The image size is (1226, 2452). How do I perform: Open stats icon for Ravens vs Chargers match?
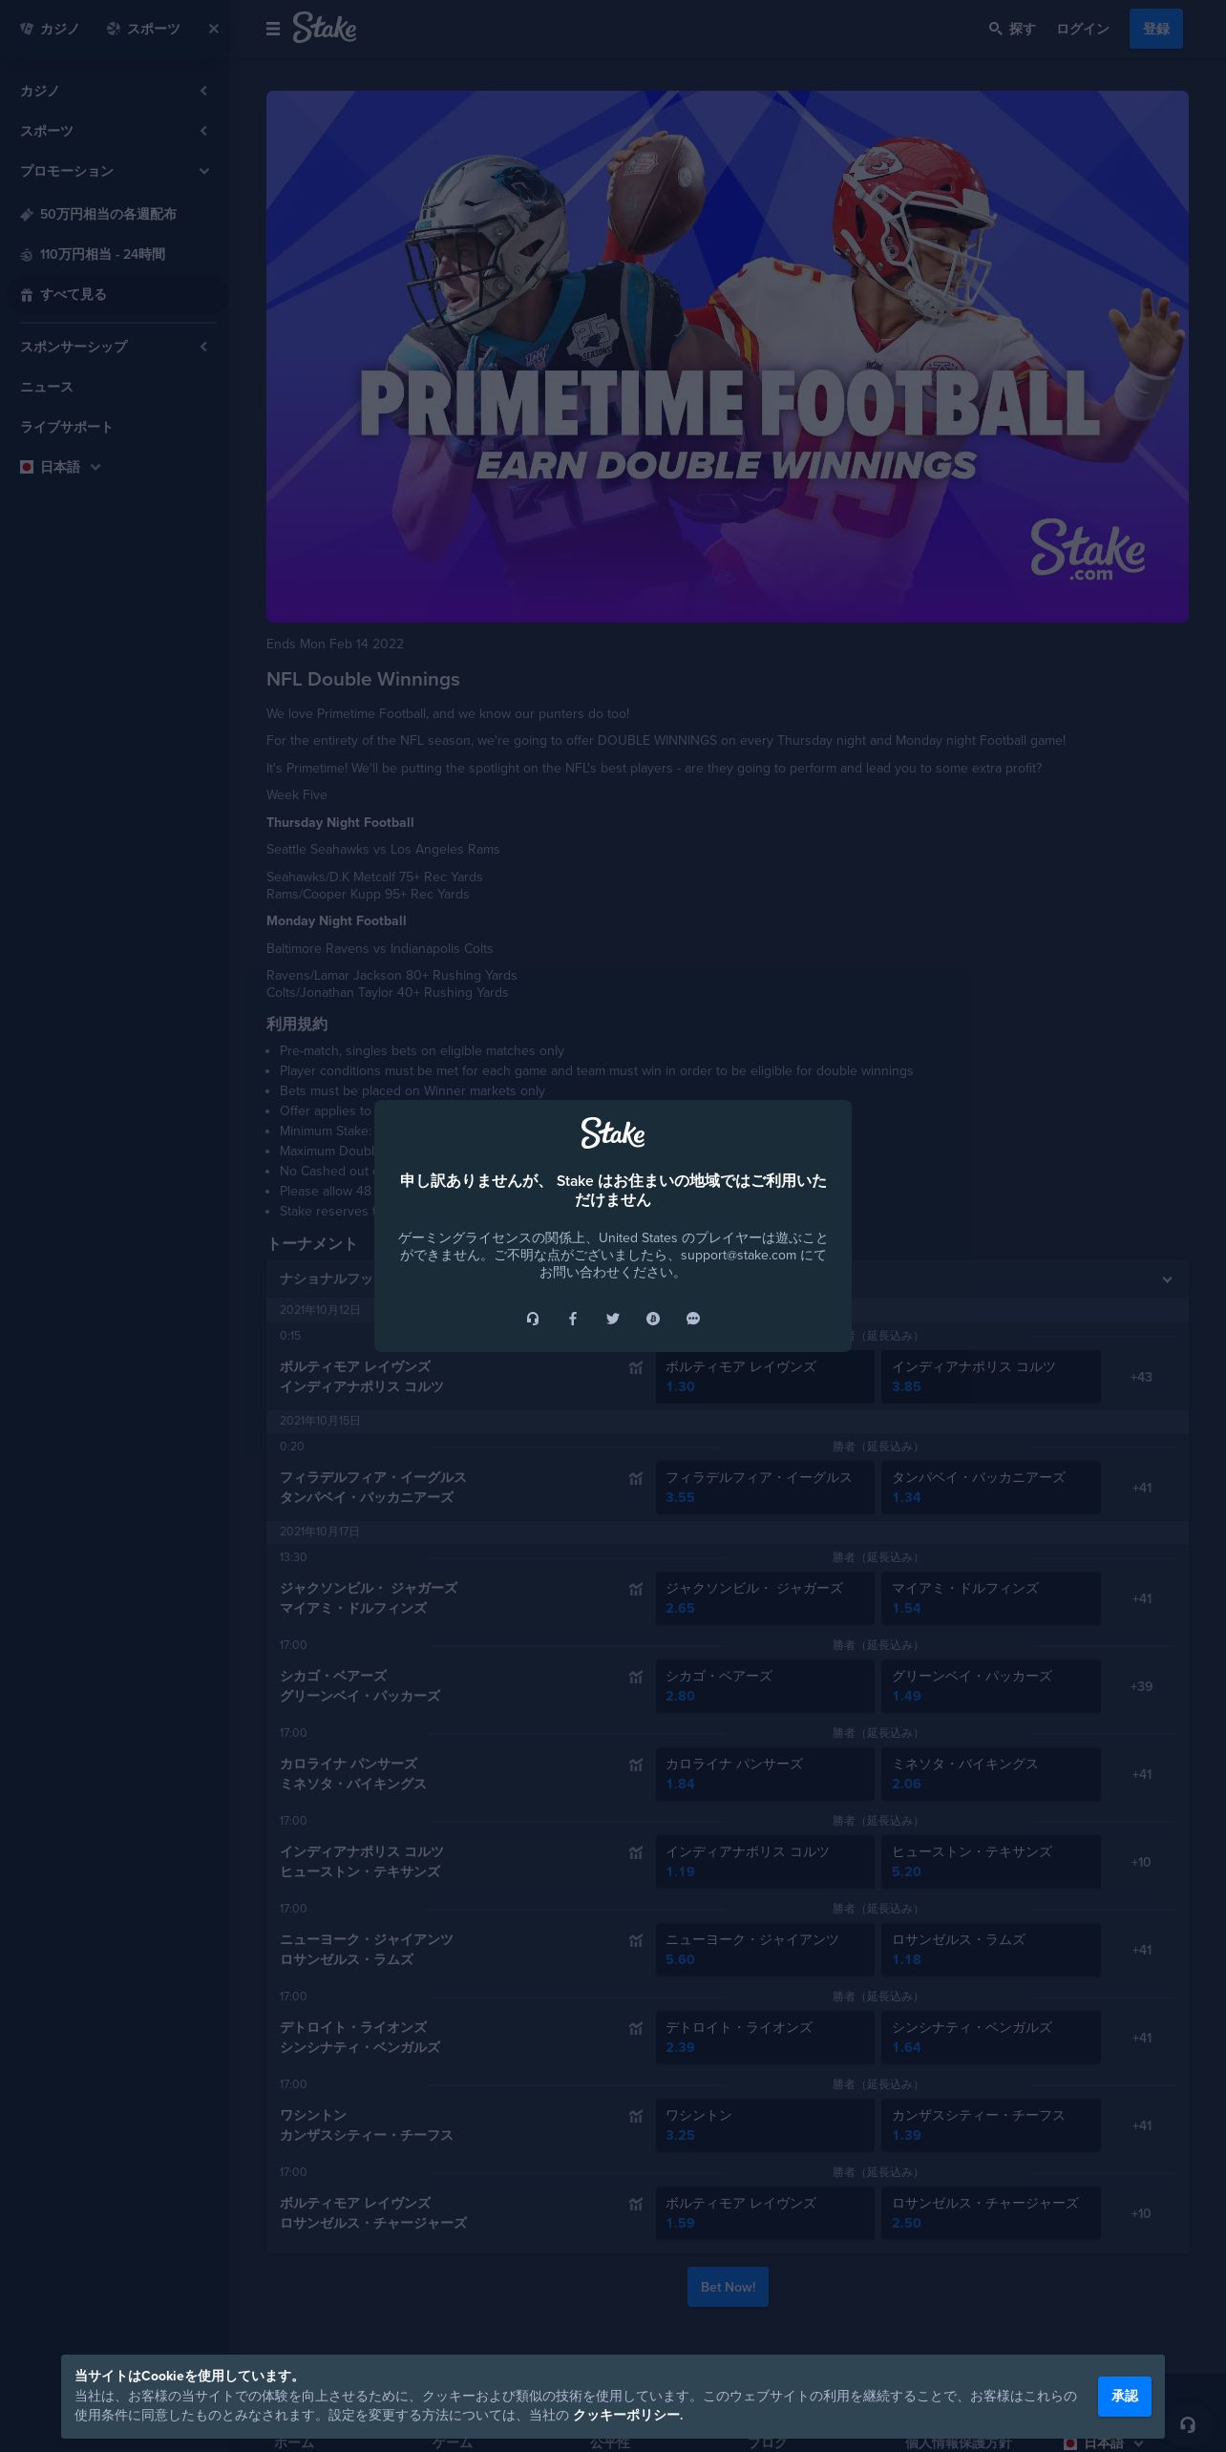(x=636, y=2205)
